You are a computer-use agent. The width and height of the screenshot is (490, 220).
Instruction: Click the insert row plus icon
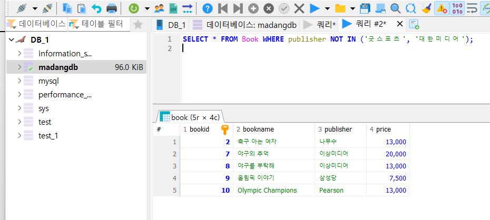point(253,8)
